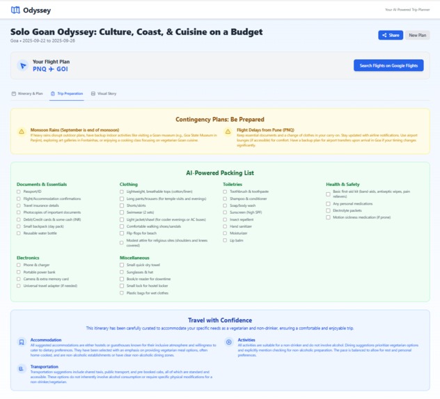This screenshot has height=399, width=440.
Task: Tick Basic first-aid kit checkbox
Action: tap(328, 194)
